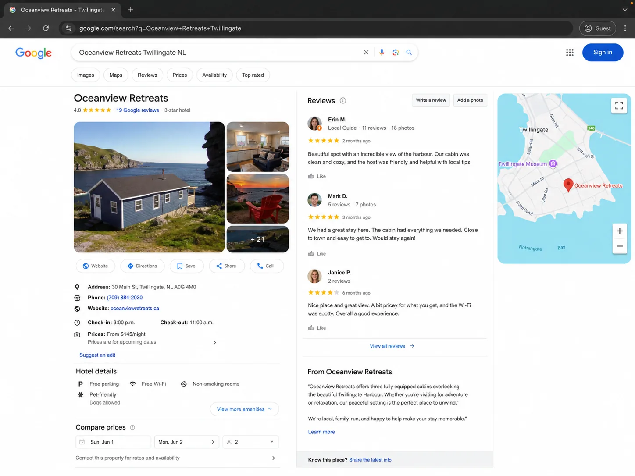Open the 19 Google reviews link
The image size is (635, 476).
[x=138, y=110]
